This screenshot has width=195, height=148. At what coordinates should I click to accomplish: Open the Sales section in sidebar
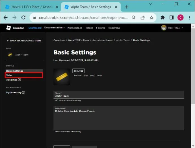[24, 75]
